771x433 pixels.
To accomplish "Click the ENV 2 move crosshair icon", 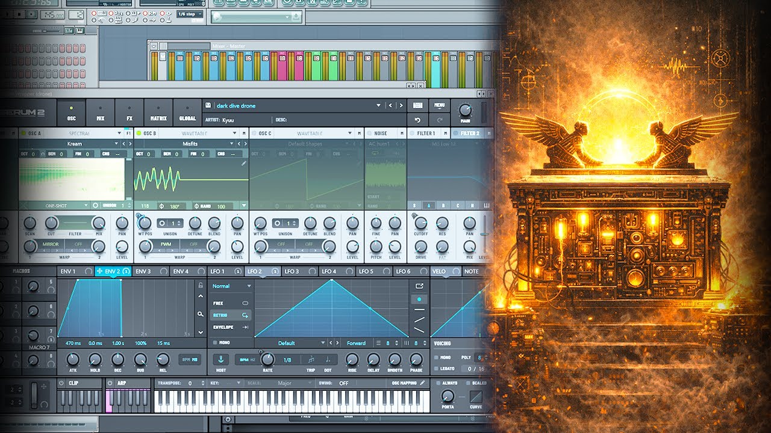I will tap(99, 271).
